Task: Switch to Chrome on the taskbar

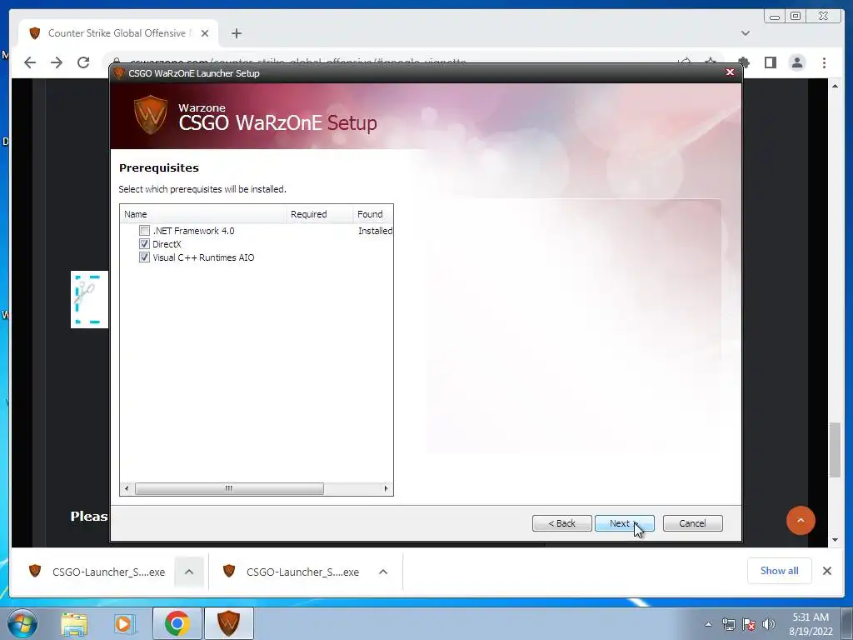Action: pyautogui.click(x=177, y=623)
